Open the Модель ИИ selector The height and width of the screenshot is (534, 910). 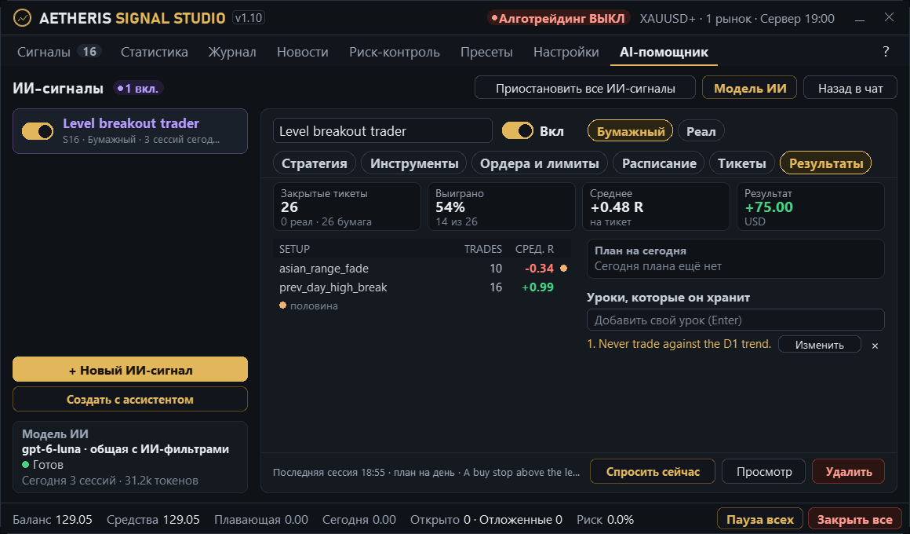[750, 88]
